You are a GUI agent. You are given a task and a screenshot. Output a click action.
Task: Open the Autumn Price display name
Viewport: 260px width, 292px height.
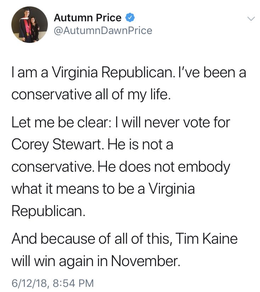pos(87,18)
